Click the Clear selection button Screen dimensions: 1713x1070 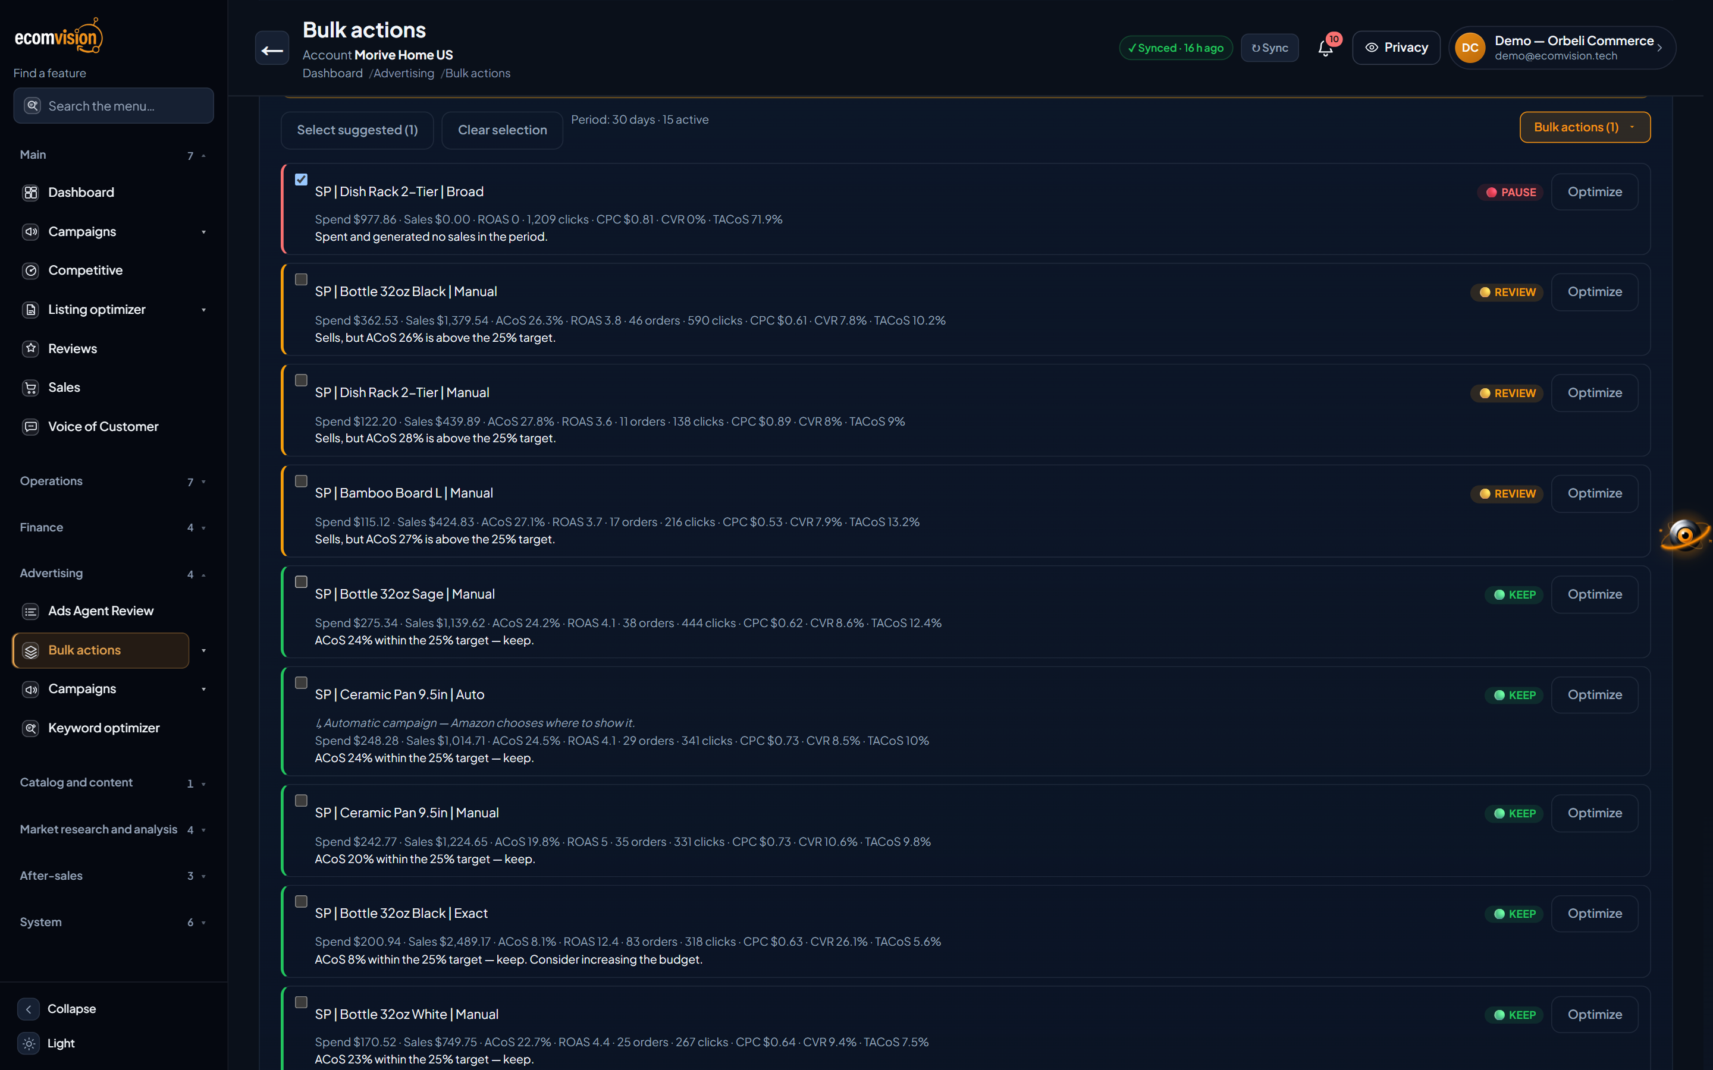pos(503,130)
